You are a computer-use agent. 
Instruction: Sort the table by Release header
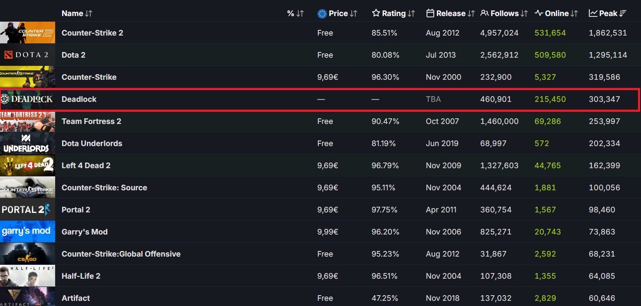pos(450,13)
